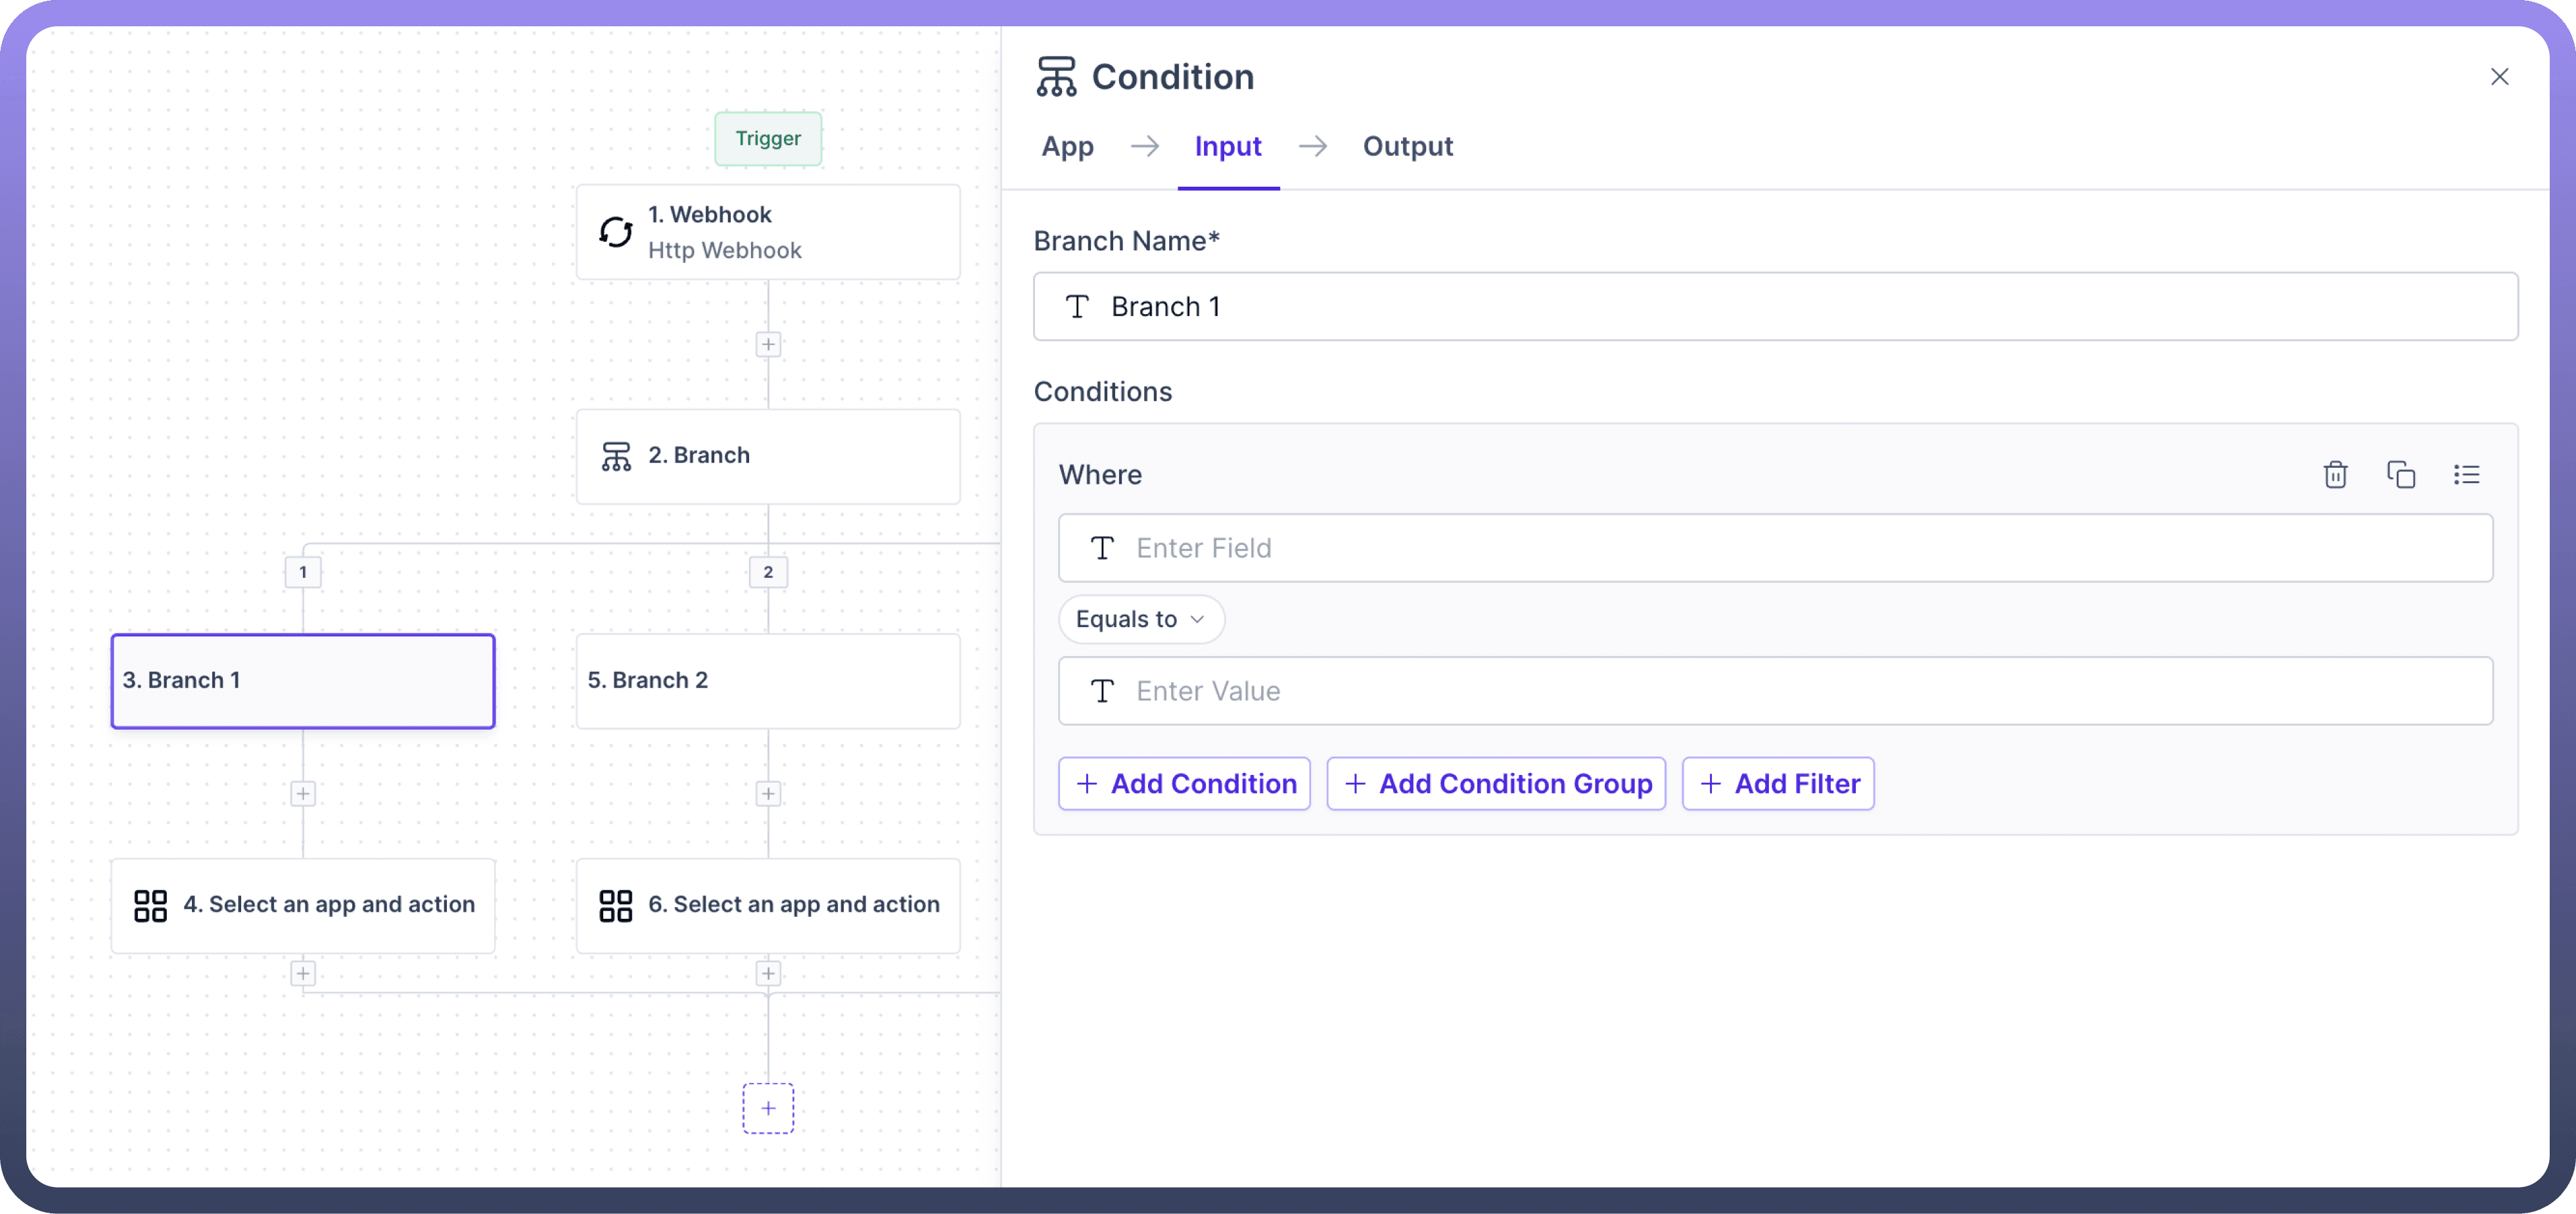Select the 2. Branch node

click(x=767, y=456)
